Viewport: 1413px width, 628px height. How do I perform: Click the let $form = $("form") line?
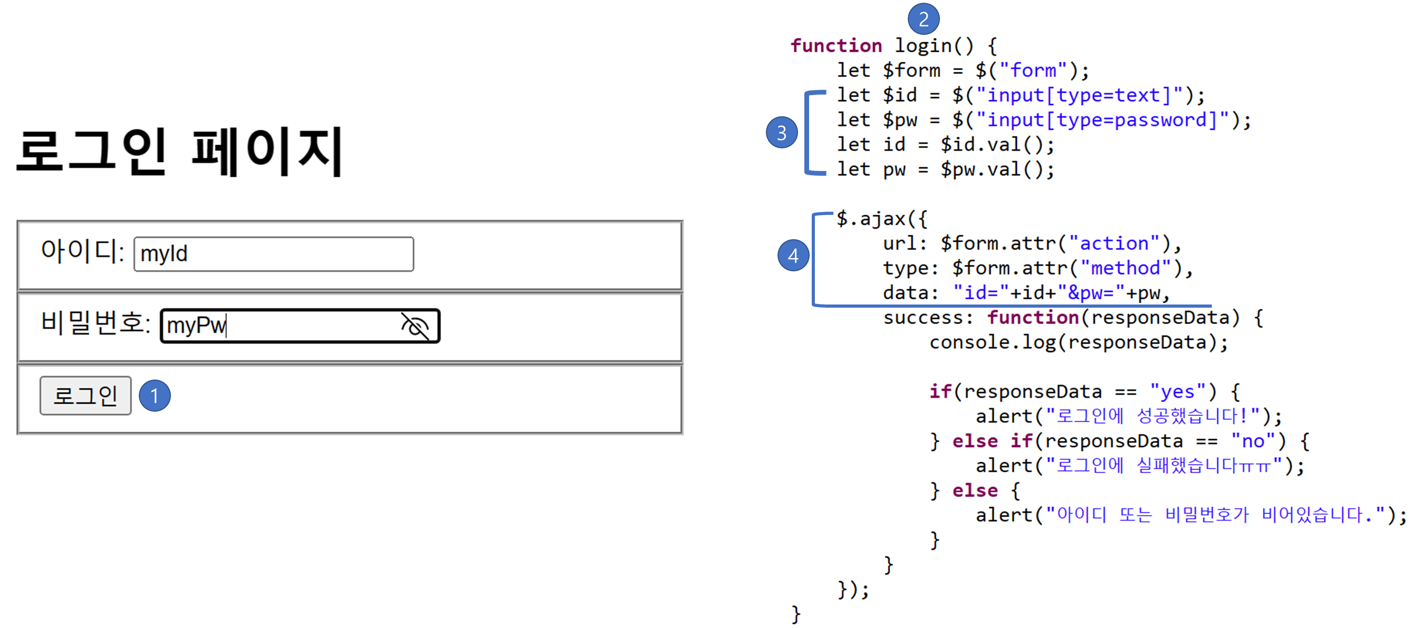pos(963,70)
